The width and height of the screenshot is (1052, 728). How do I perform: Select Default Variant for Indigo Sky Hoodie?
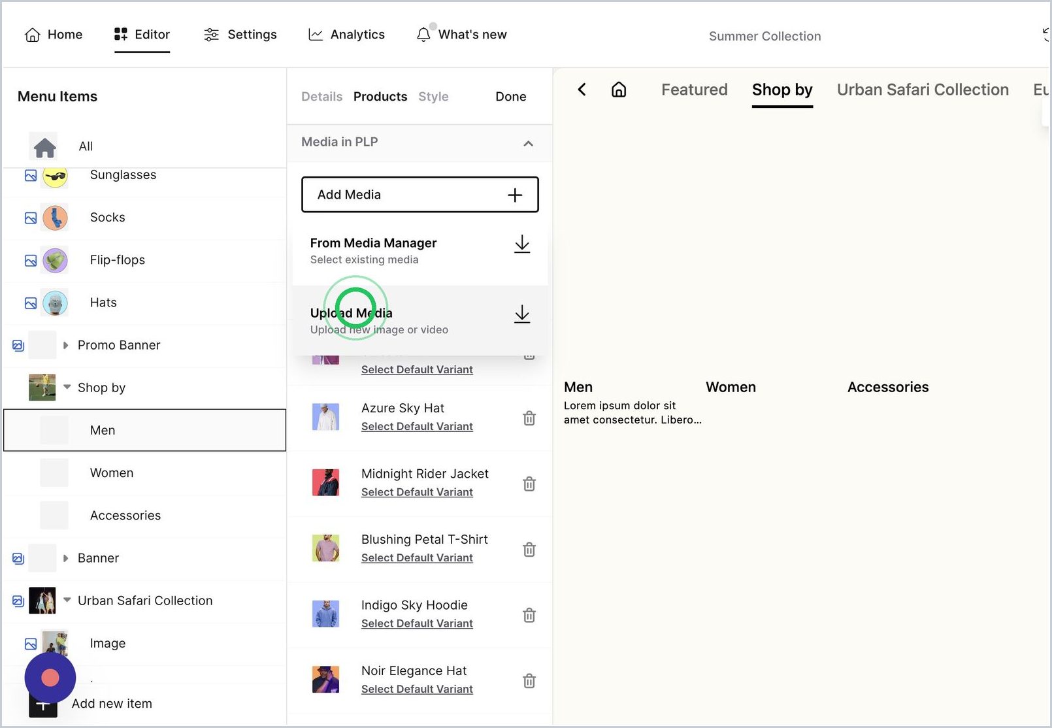pyautogui.click(x=417, y=623)
